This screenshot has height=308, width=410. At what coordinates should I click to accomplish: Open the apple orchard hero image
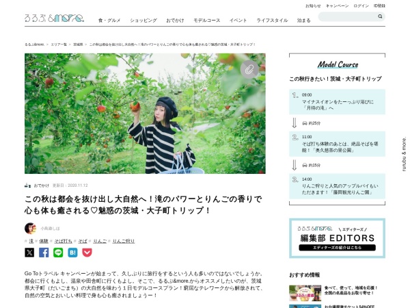(x=145, y=114)
